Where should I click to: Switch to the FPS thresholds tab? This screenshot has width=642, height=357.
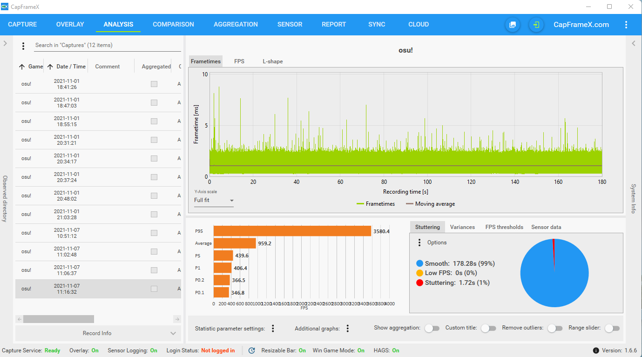(x=504, y=227)
